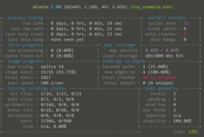Click the pending value 3
204x137 pixels.
point(175,99)
